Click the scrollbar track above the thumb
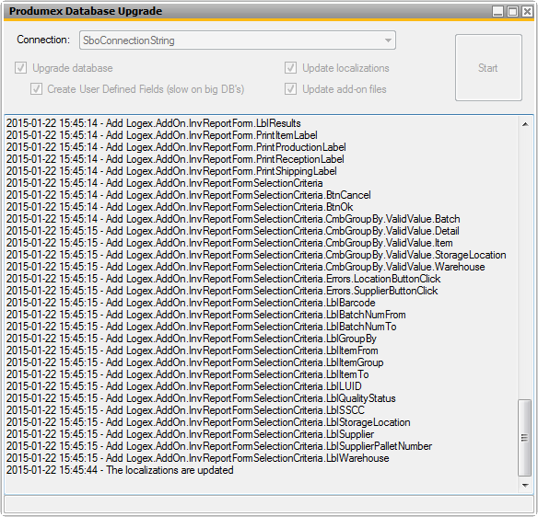The height and width of the screenshot is (517, 538). pos(525,264)
